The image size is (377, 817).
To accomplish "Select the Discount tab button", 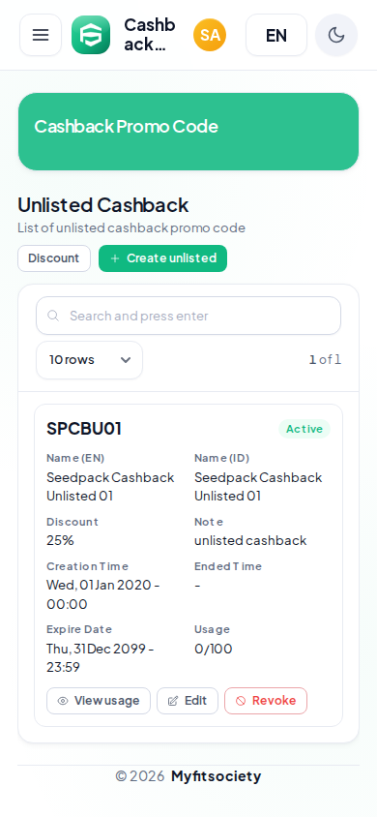I will tap(54, 258).
